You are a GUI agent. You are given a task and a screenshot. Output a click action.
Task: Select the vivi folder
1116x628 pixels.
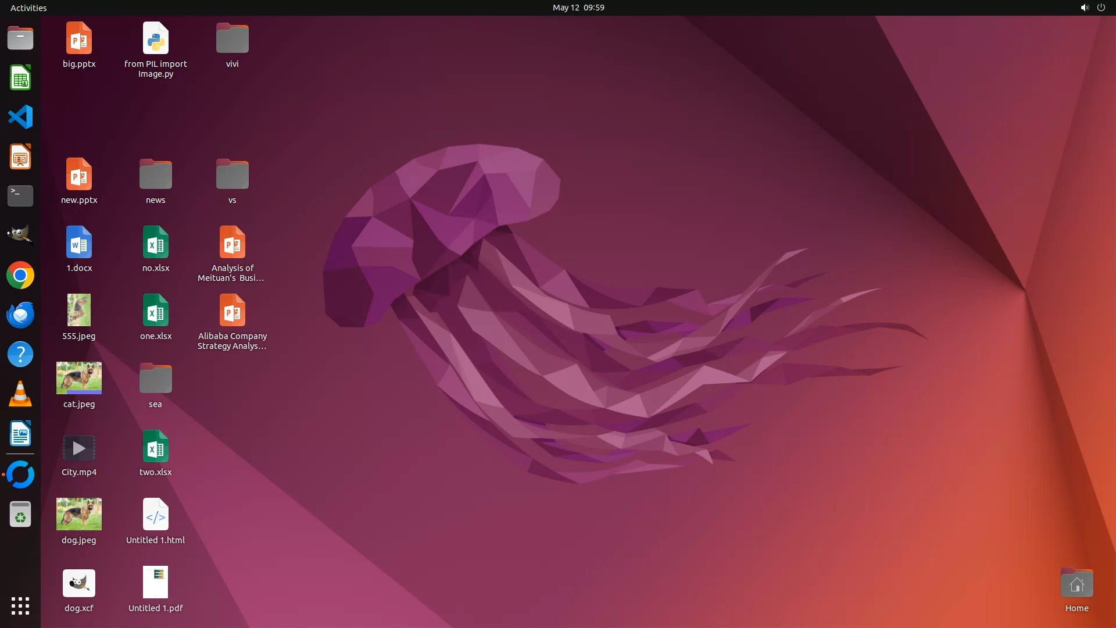[x=232, y=39]
